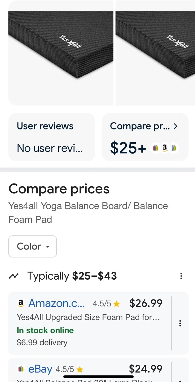Open the Color dropdown filter
The image size is (195, 382).
point(33,246)
